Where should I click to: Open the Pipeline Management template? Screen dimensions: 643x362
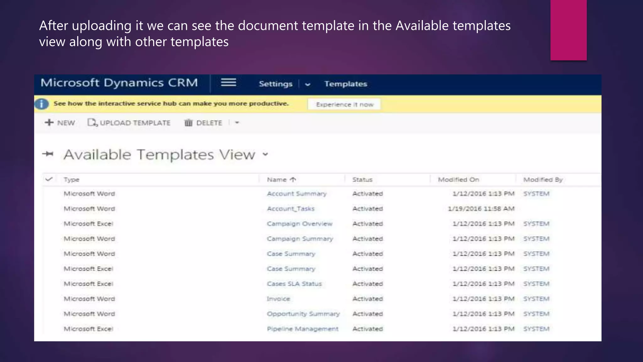pyautogui.click(x=303, y=329)
